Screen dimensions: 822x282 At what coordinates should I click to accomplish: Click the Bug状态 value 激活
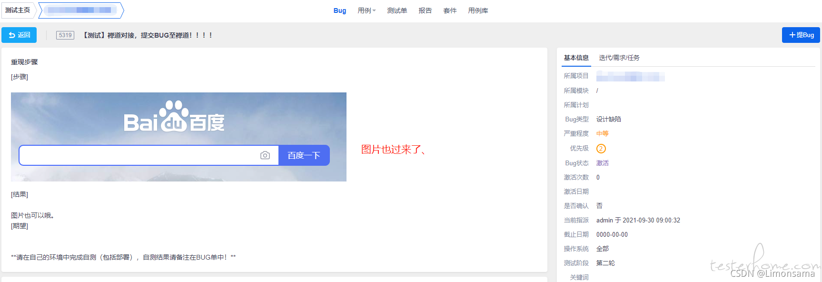tap(603, 163)
